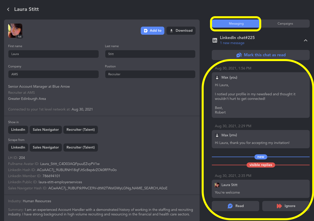Image resolution: width=314 pixels, height=221 pixels.
Task: Switch to the Campaigns tab
Action: [285, 24]
